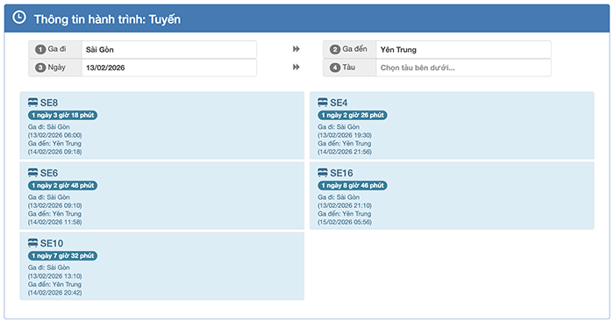Screen dimensions: 614x322
Task: Click the clock icon in header
Action: click(x=19, y=18)
